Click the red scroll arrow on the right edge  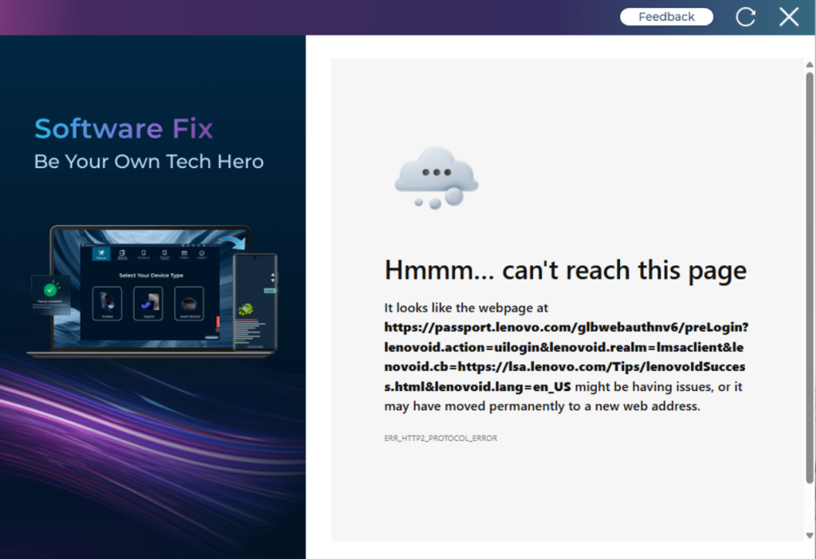[218, 320]
